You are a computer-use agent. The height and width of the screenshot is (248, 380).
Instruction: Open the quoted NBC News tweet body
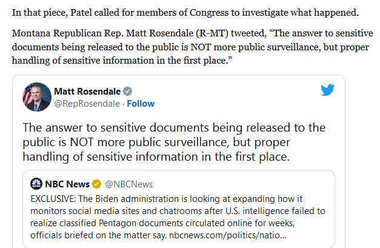[x=178, y=217]
